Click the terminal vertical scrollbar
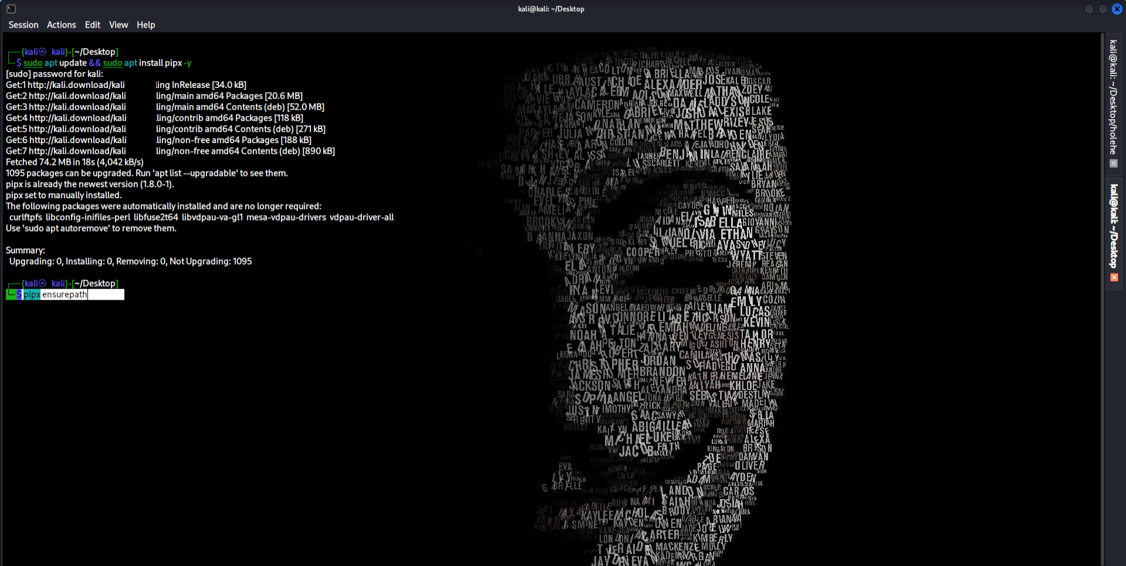This screenshot has height=566, width=1126. pyautogui.click(x=1103, y=299)
